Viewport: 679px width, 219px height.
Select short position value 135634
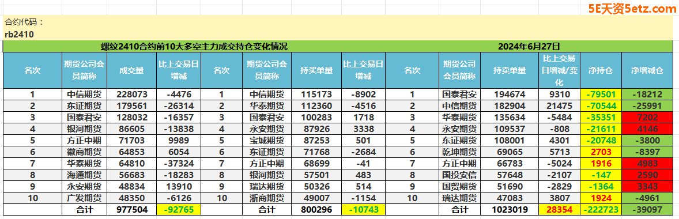[510, 117]
